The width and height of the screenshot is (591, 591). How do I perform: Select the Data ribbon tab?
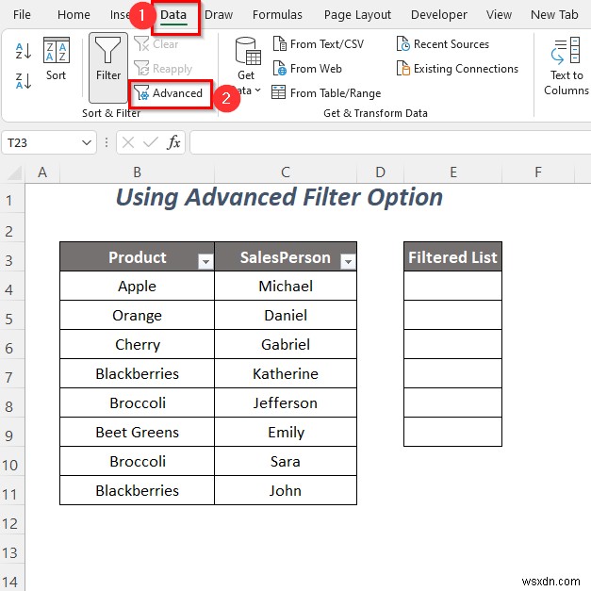tap(173, 15)
